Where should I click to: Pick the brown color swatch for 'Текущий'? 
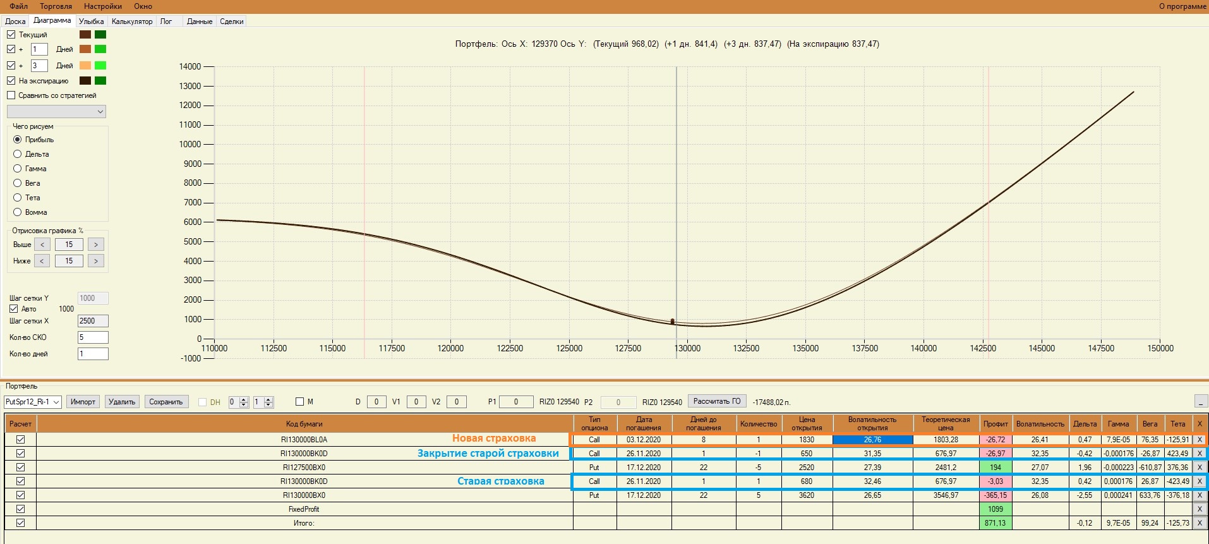(85, 35)
